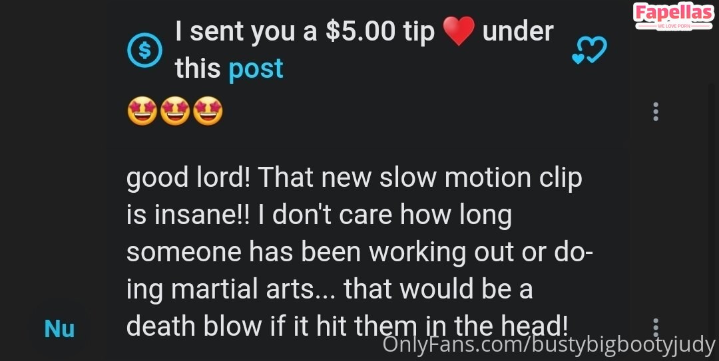719x361 pixels.
Task: Follow the blue "post" link
Action: pyautogui.click(x=256, y=68)
